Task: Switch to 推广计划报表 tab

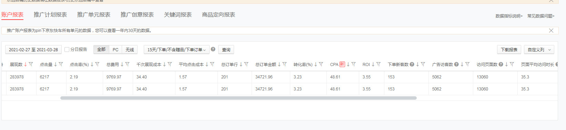Action: coord(50,15)
